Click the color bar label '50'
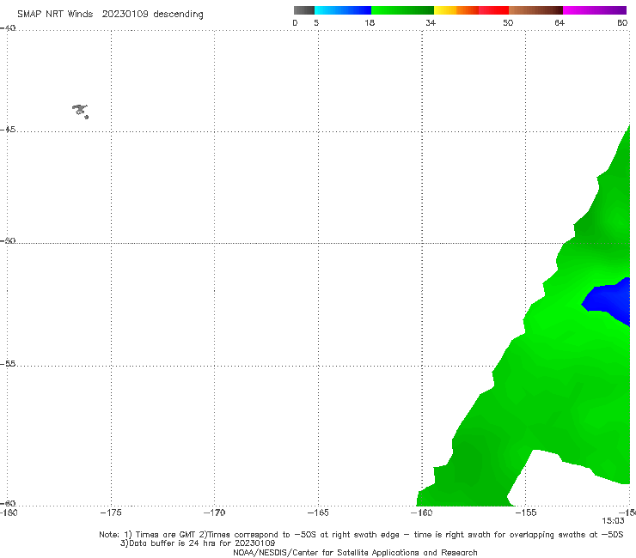The width and height of the screenshot is (636, 558). point(508,22)
